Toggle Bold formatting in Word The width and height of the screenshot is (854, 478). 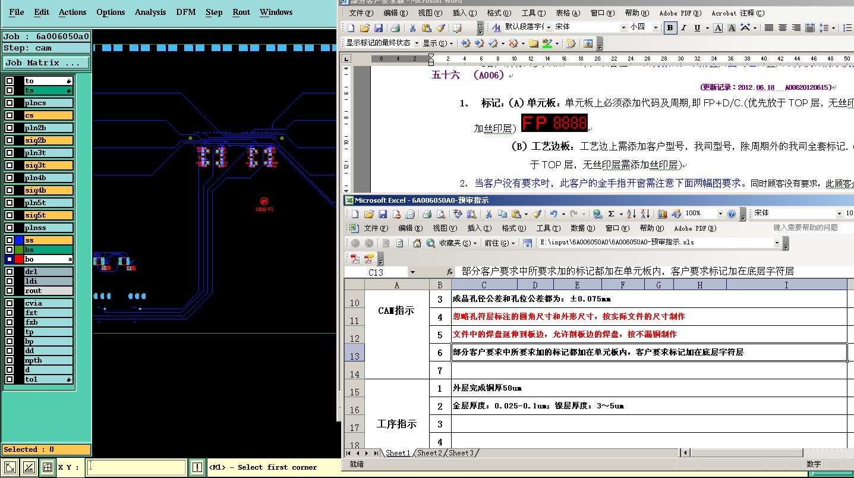670,27
